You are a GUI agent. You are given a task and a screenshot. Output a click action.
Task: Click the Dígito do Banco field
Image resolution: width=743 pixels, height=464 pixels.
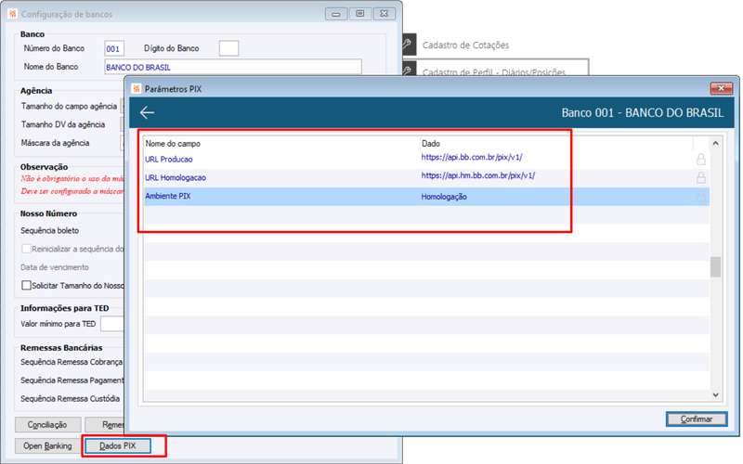[x=228, y=48]
